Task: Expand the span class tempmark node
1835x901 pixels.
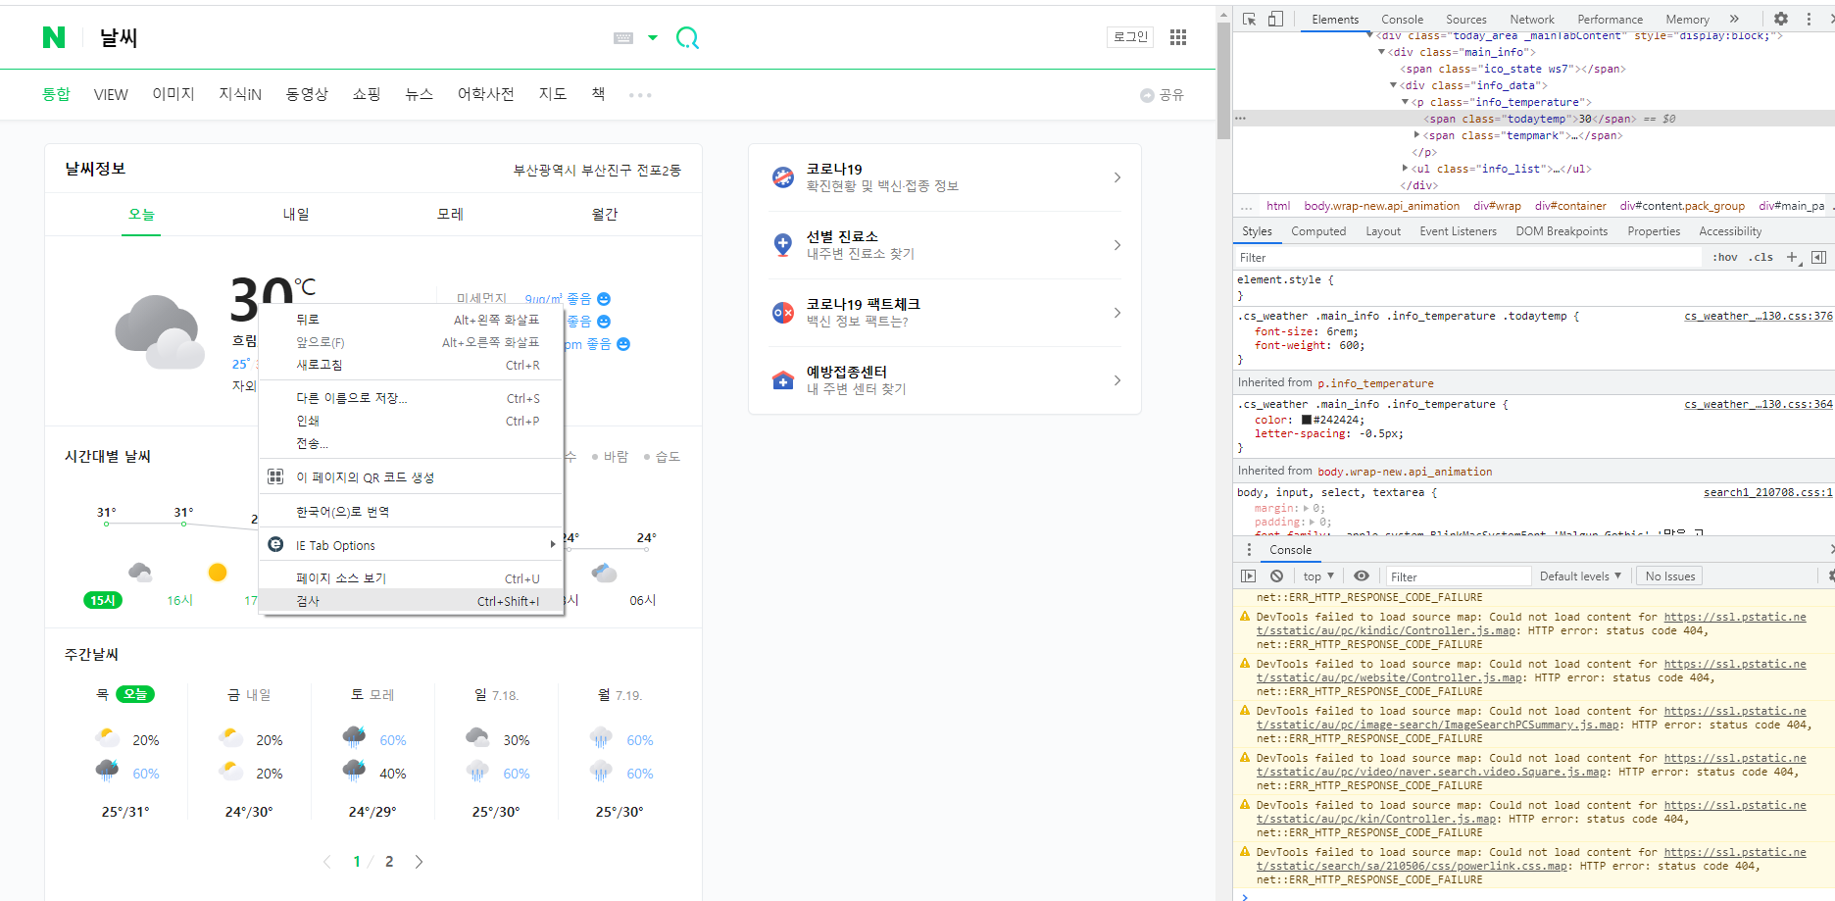Action: pyautogui.click(x=1416, y=135)
